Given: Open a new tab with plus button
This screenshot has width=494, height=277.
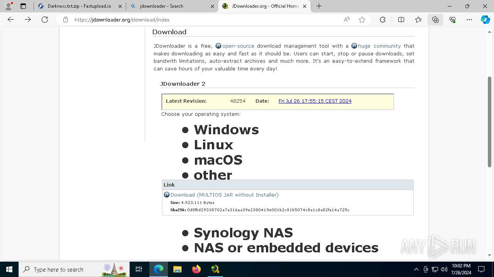Looking at the screenshot, I should tap(319, 6).
